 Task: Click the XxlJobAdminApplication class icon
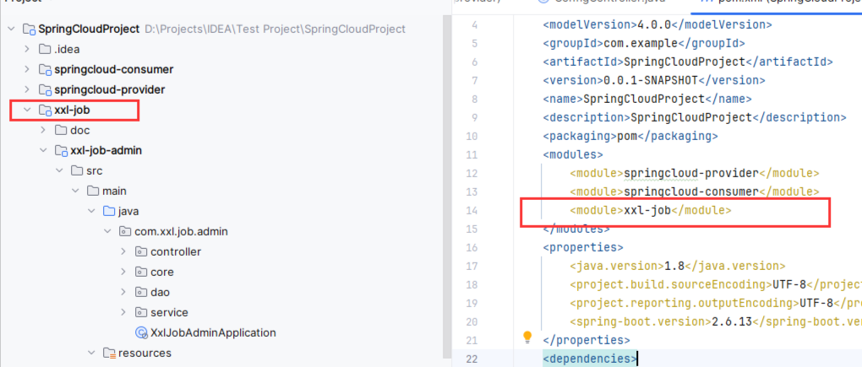141,332
